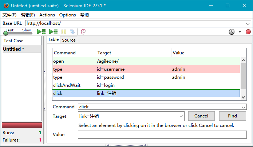Pause test execution with yellow bars icon

pyautogui.click(x=64, y=32)
